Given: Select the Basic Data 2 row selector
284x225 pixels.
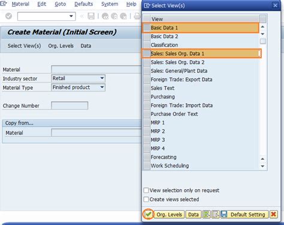Looking at the screenshot, I should [x=147, y=37].
